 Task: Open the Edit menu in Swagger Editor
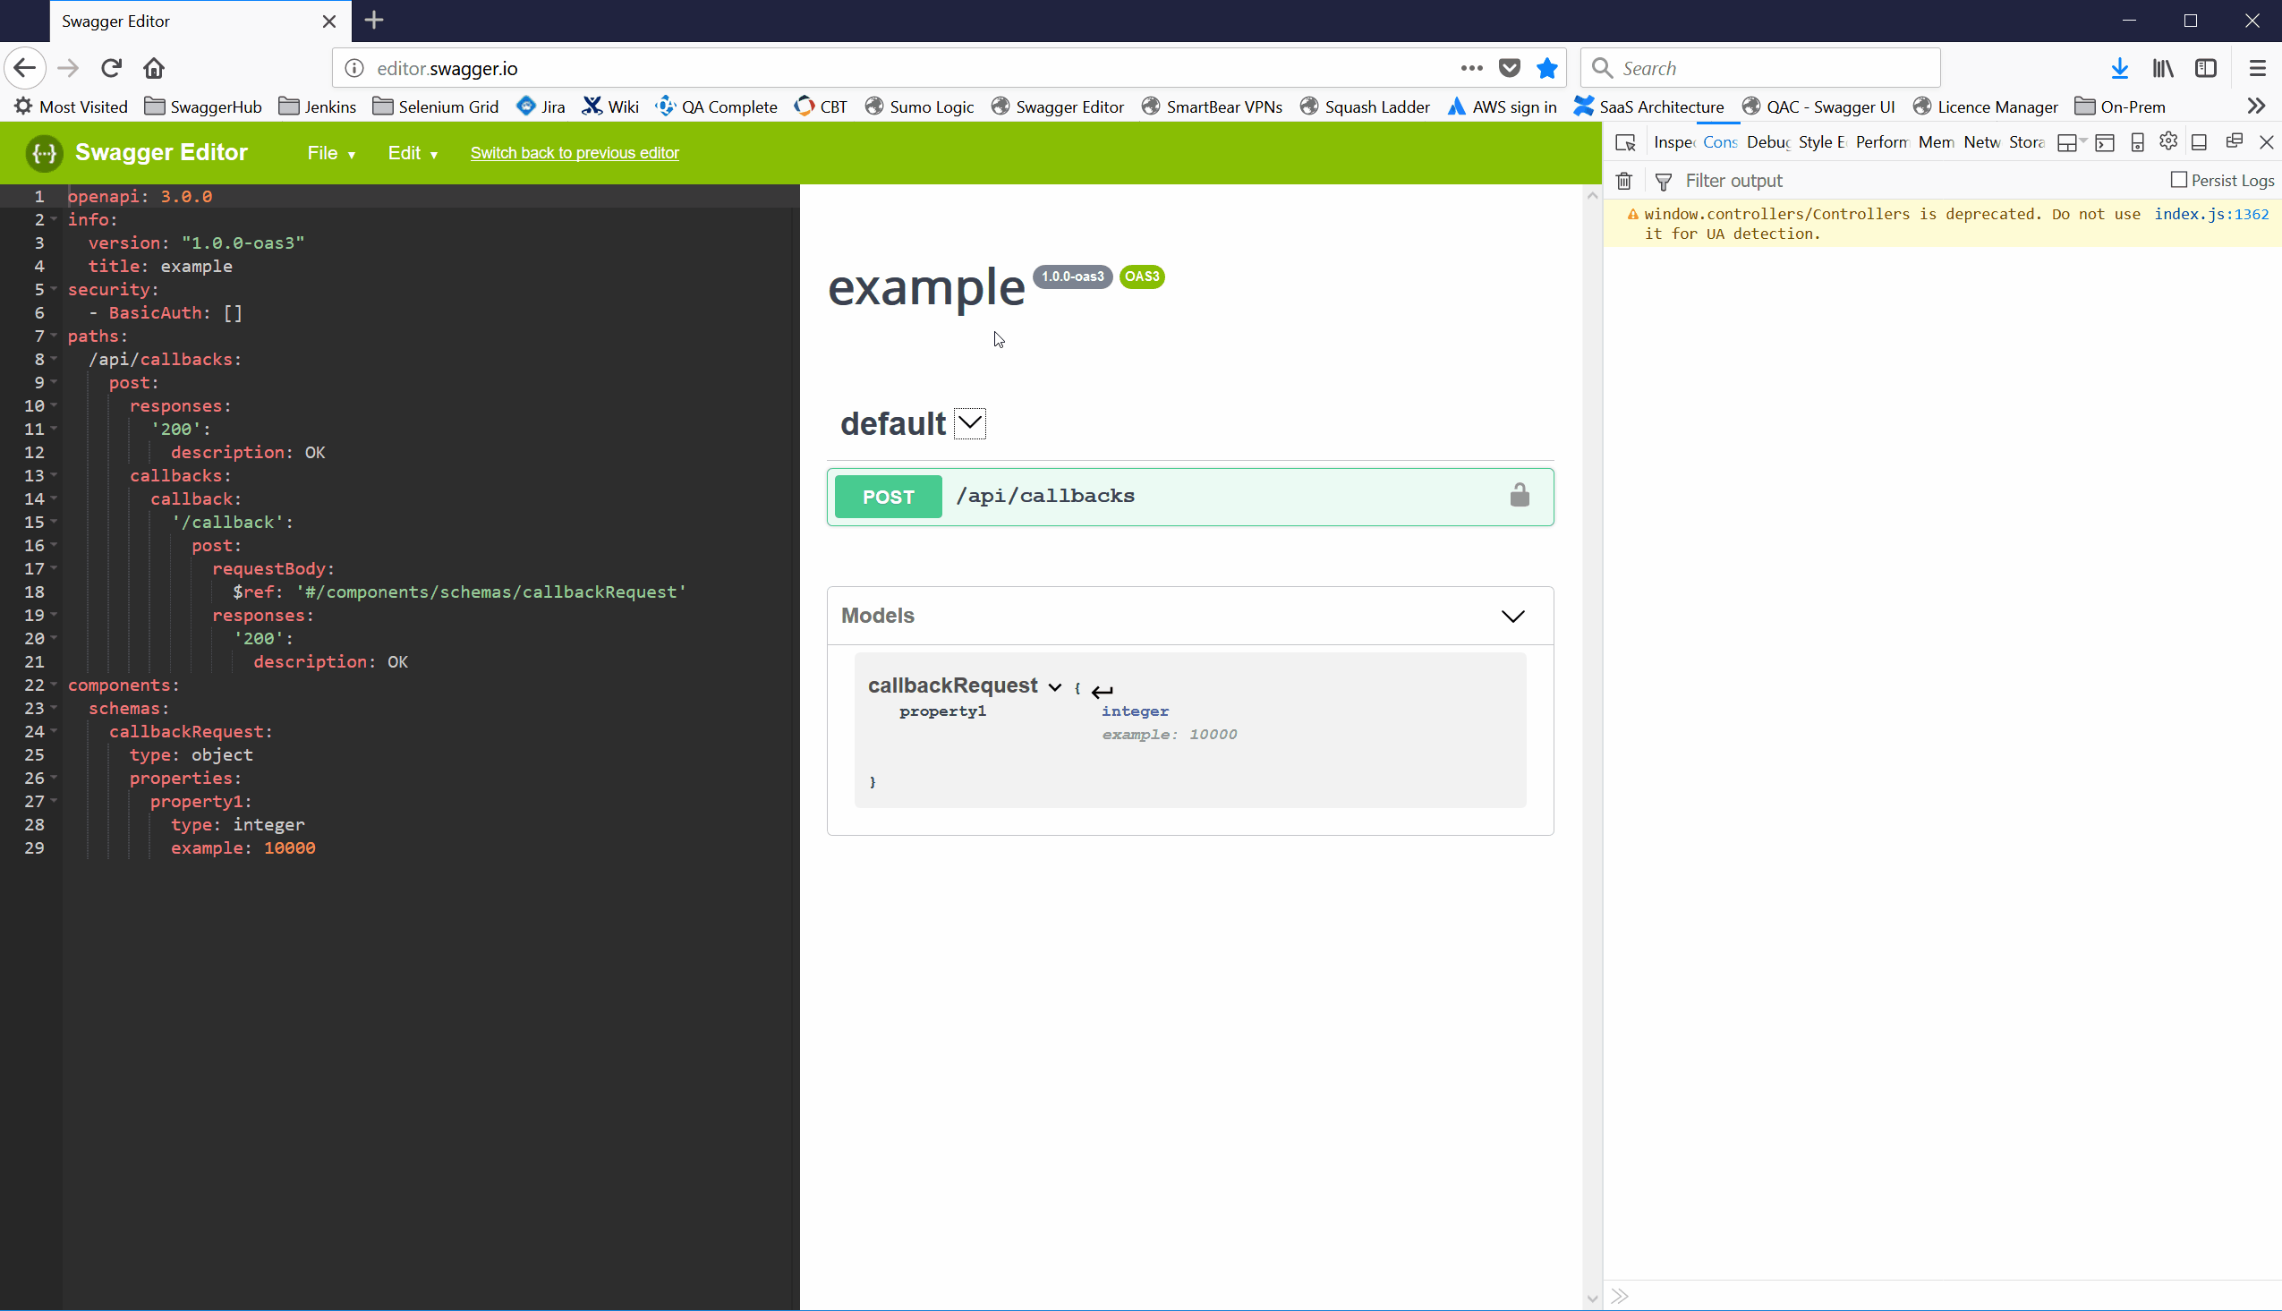click(413, 153)
